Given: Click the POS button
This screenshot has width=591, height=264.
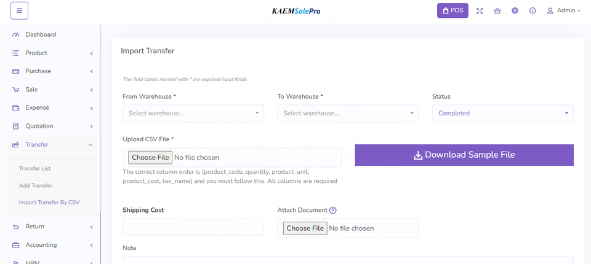Looking at the screenshot, I should click(x=452, y=11).
